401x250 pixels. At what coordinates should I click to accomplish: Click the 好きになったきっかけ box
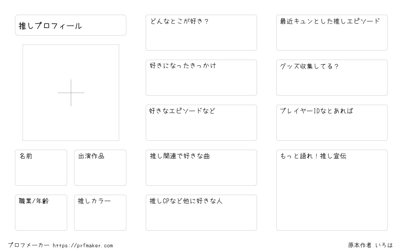point(201,78)
